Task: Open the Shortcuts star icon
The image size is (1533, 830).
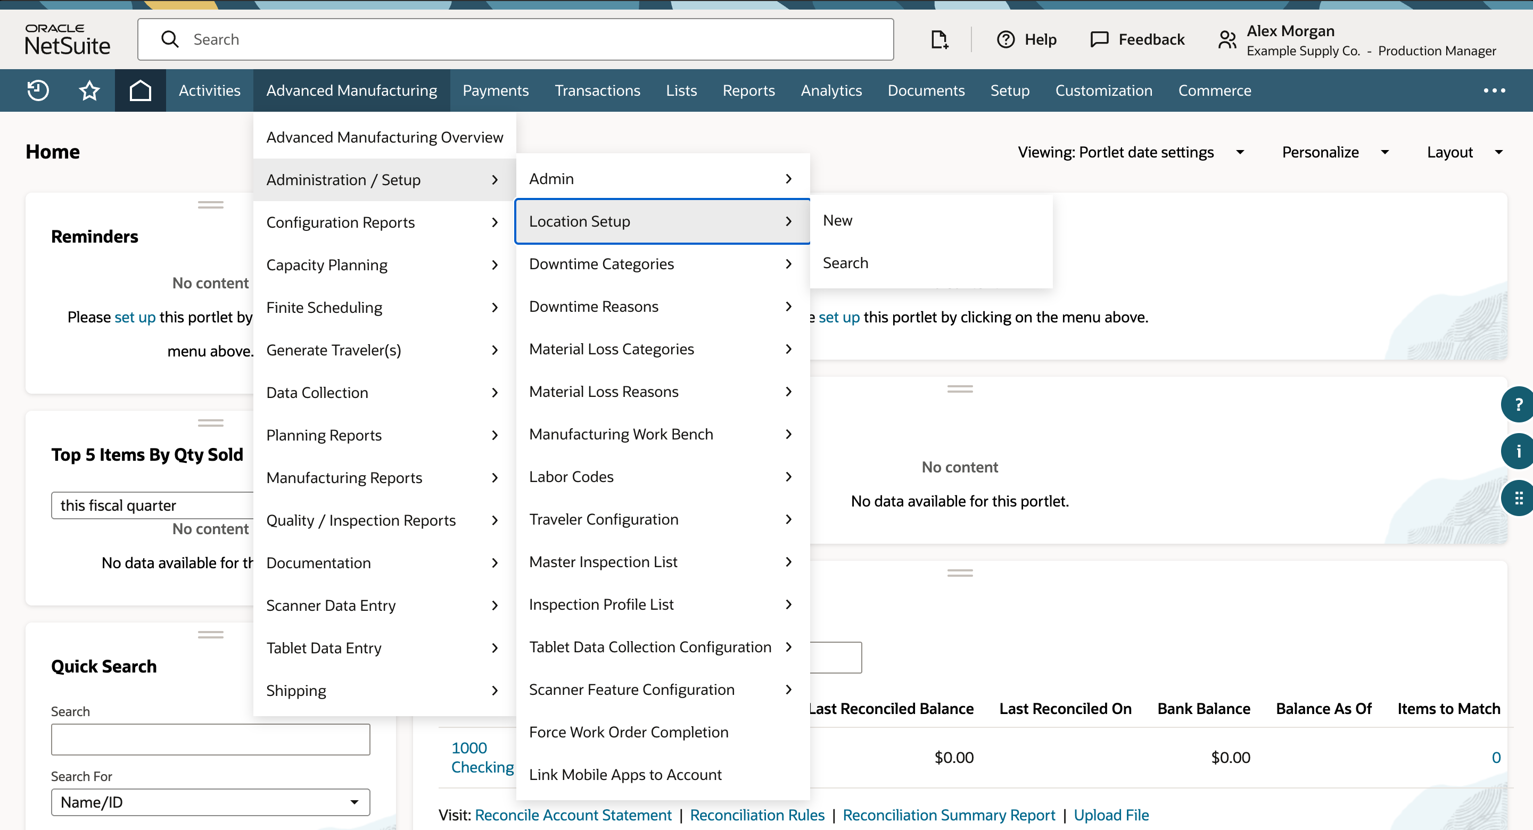Action: pyautogui.click(x=89, y=90)
